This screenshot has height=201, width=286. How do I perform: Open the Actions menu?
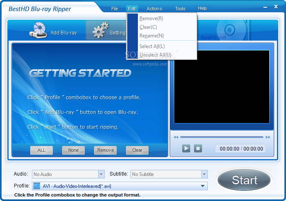click(x=155, y=9)
